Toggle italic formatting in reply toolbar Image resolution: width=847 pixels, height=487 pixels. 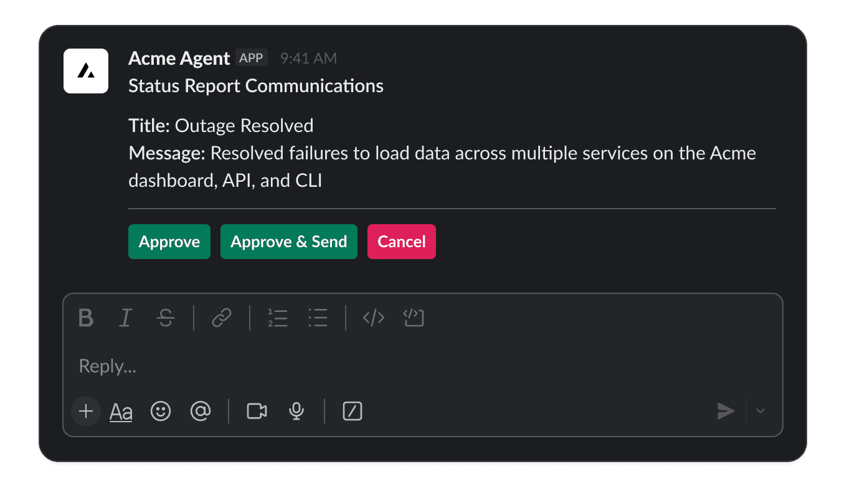[x=125, y=318]
